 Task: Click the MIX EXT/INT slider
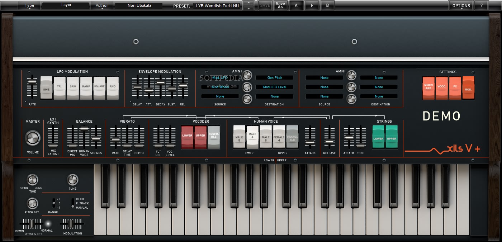point(53,137)
